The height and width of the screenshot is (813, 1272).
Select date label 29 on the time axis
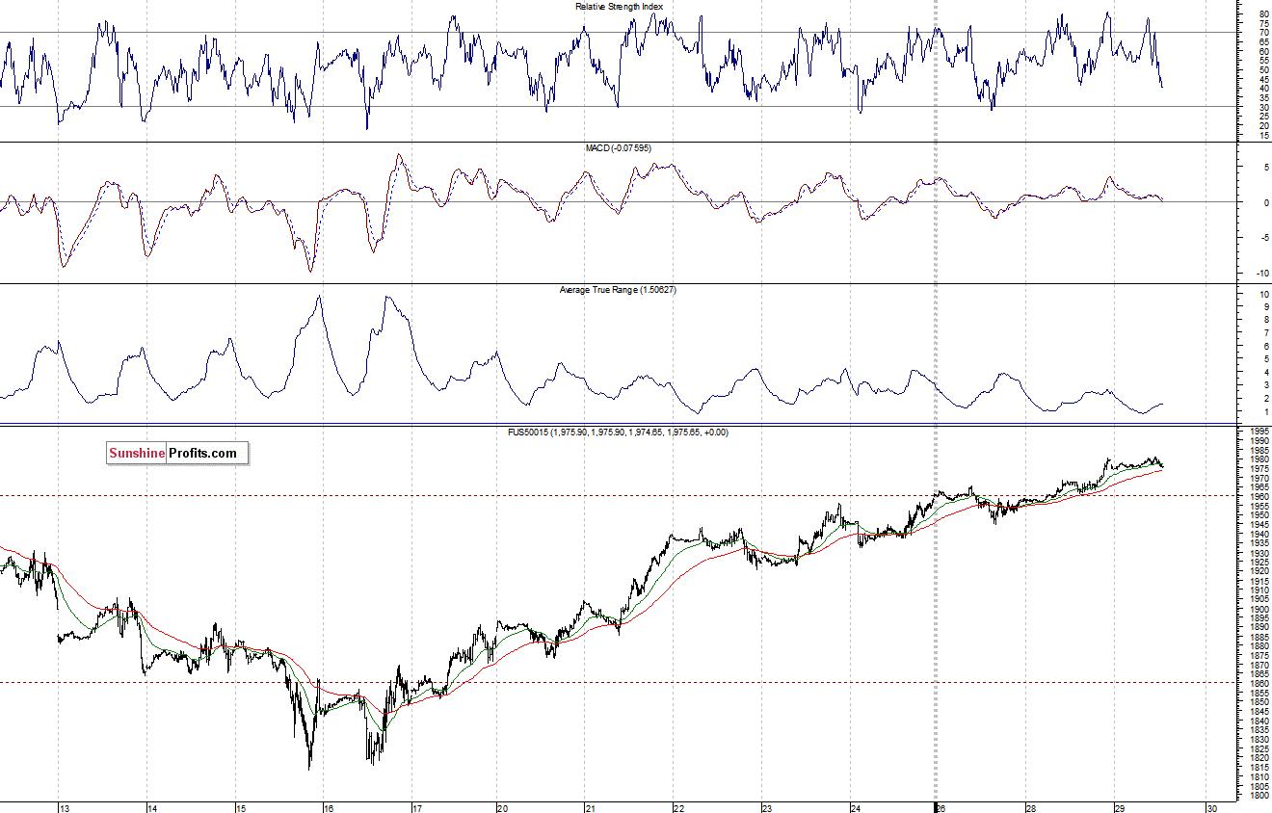[x=1119, y=808]
